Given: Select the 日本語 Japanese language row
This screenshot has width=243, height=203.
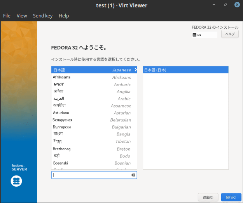Looking at the screenshot, I should pos(94,70).
